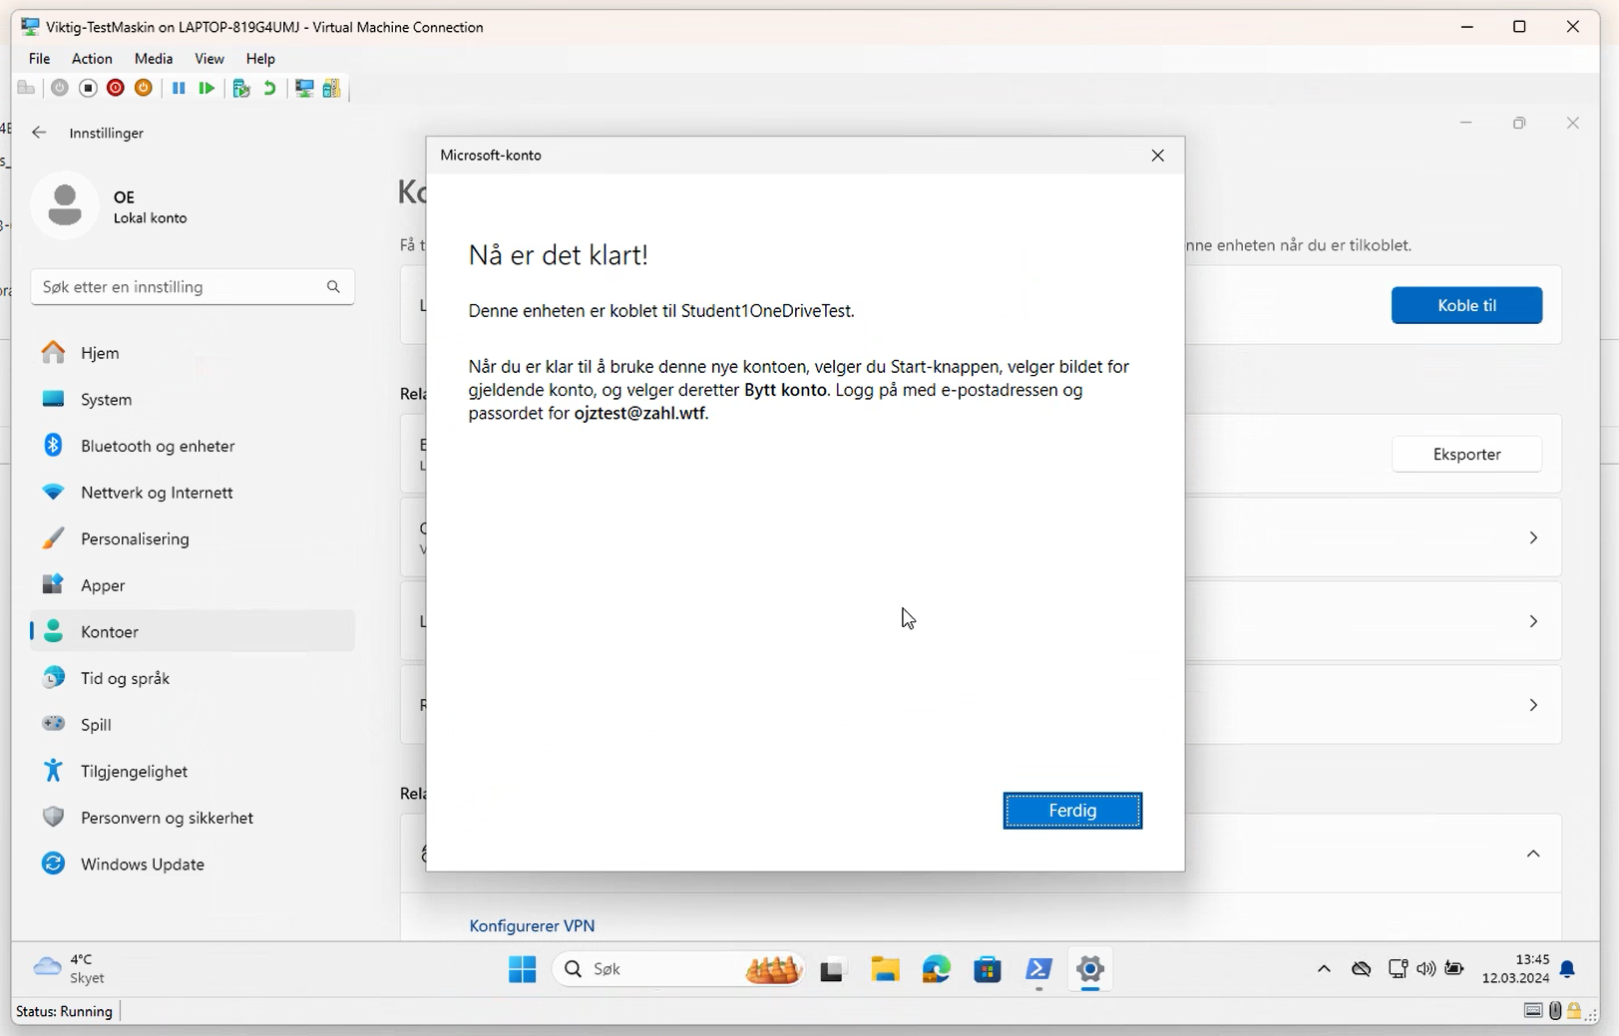Open Personvern og sikkerhet settings
This screenshot has height=1036, width=1619.
tap(193, 818)
